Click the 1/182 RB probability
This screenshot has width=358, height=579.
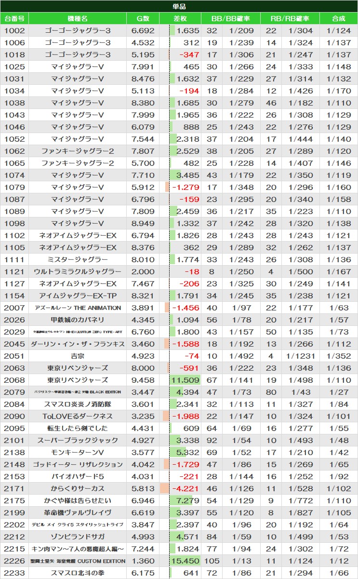click(x=300, y=103)
